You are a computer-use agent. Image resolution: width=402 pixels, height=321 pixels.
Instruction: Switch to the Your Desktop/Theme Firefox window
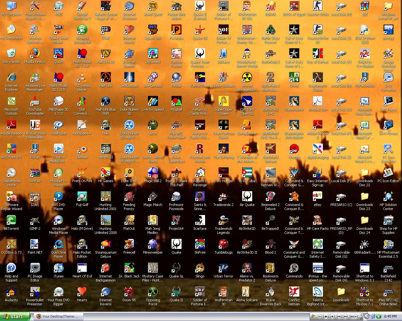click(x=58, y=316)
